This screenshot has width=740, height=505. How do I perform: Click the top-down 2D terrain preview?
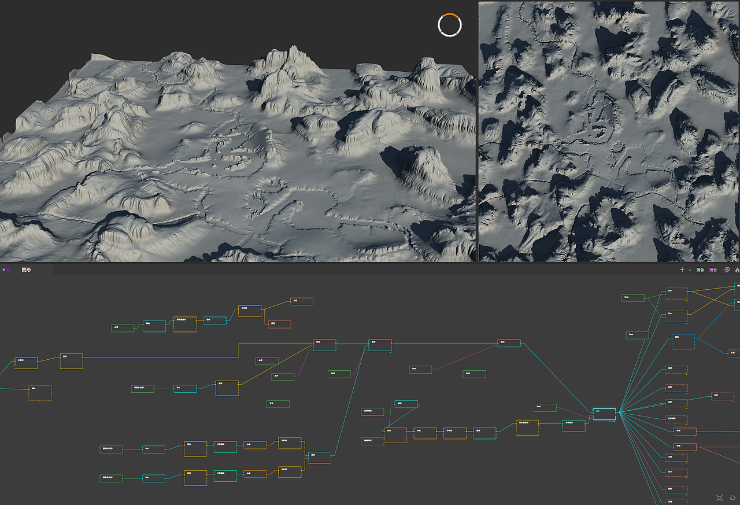609,131
